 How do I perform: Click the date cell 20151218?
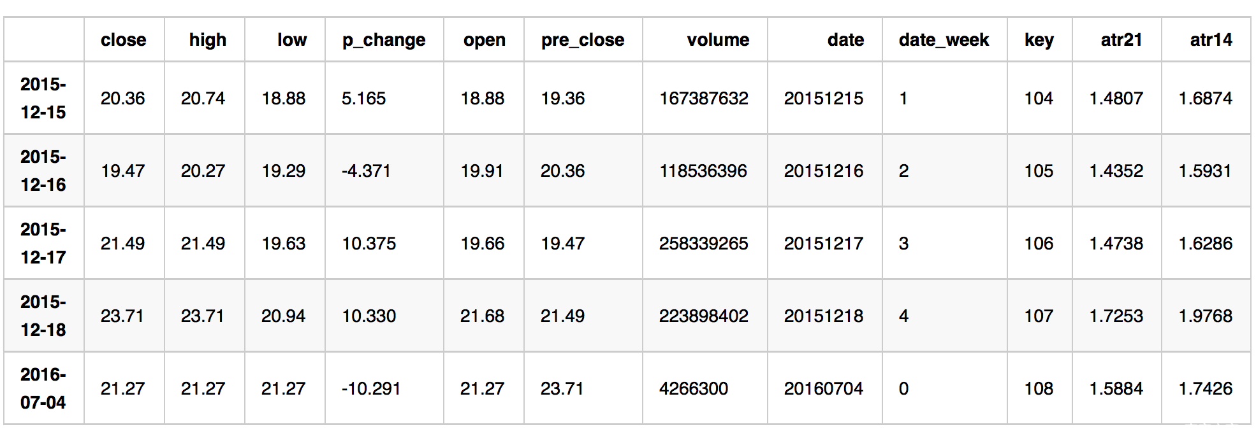[x=824, y=316]
